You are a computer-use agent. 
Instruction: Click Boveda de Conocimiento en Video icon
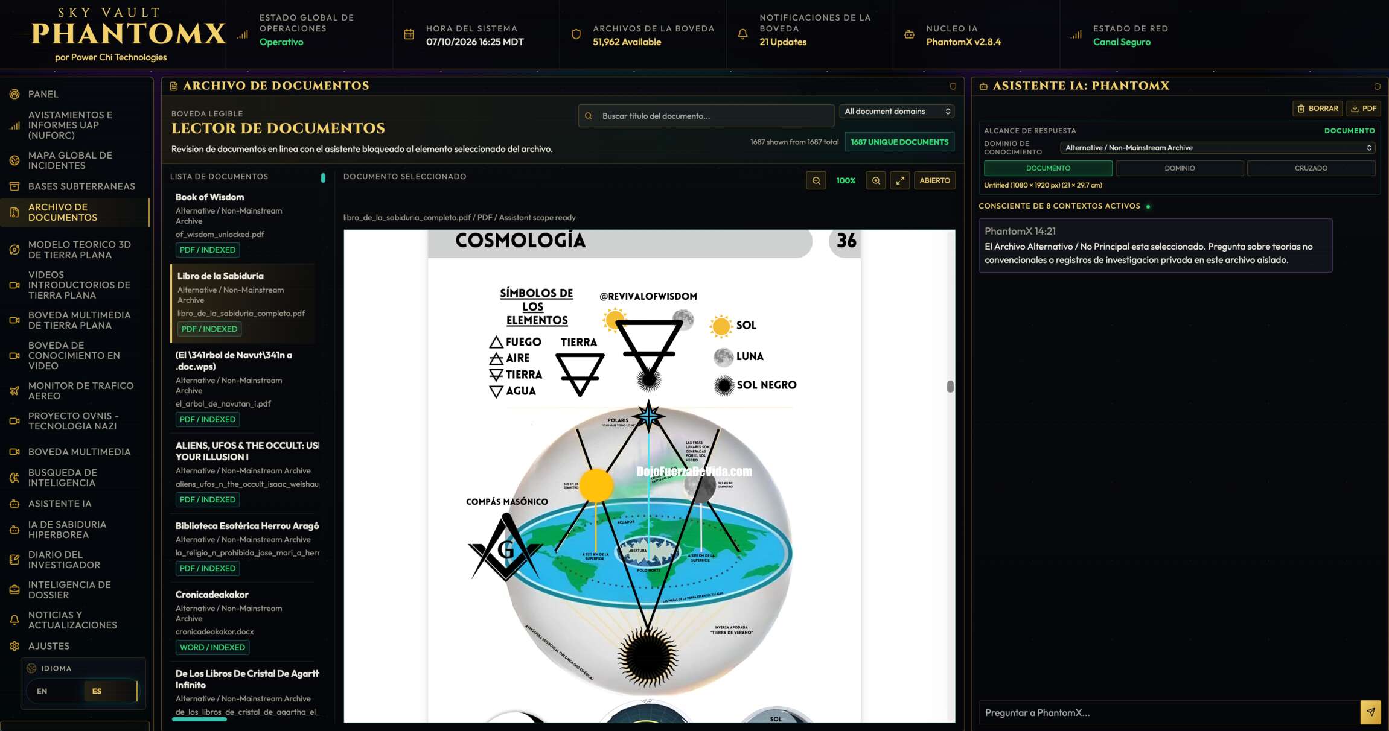tap(14, 356)
